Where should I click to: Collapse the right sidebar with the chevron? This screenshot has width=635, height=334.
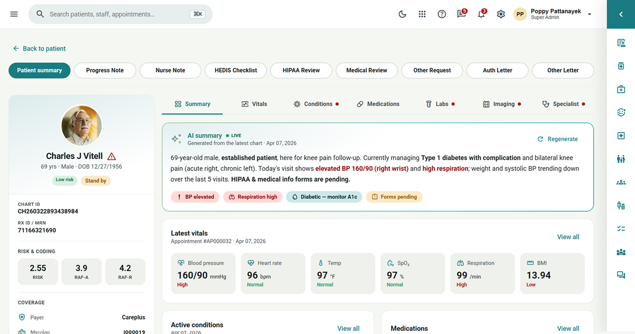tap(621, 14)
